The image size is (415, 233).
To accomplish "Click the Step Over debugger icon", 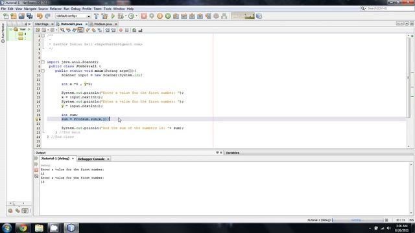I will click(x=176, y=16).
